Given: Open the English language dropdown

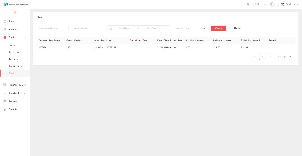Looking at the screenshot, I should pyautogui.click(x=292, y=4).
